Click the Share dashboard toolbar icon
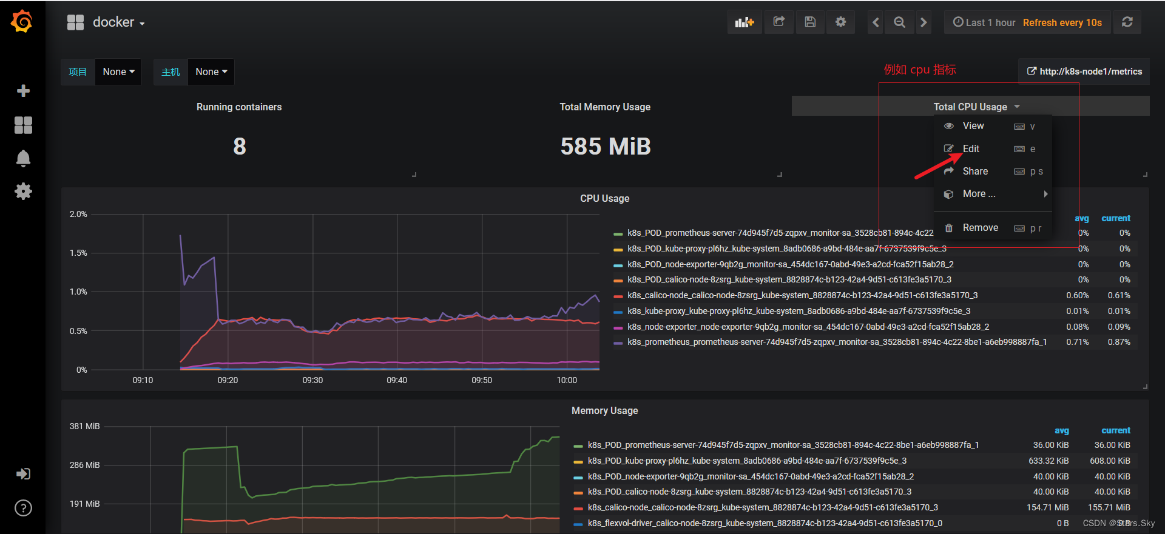Image resolution: width=1165 pixels, height=534 pixels. [x=779, y=22]
